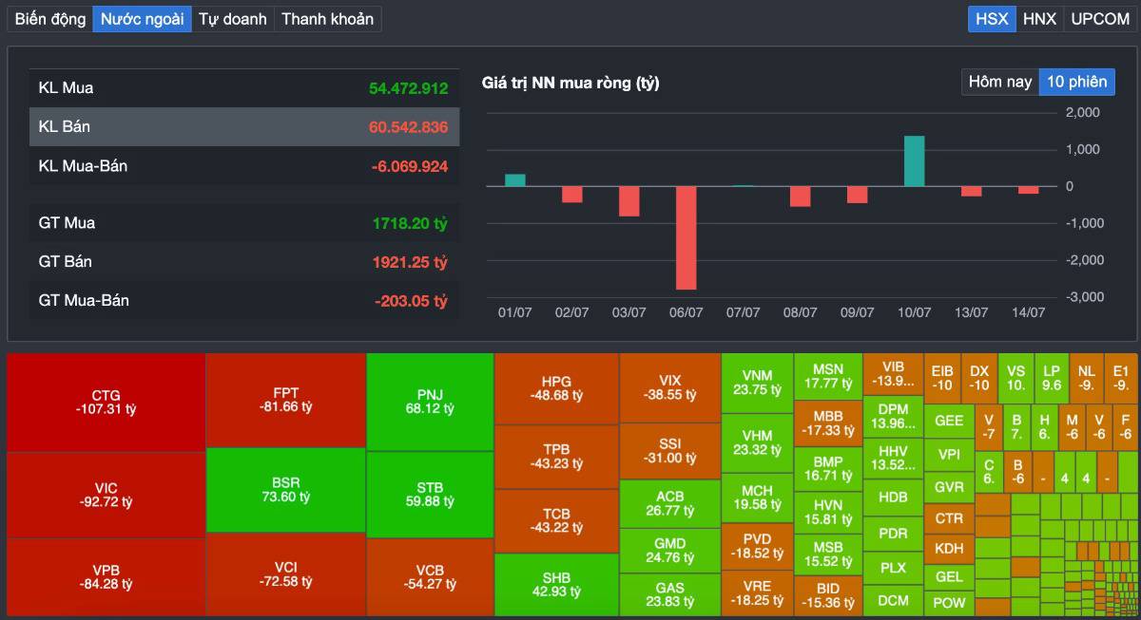Open the DPM treemap cell
1141x620 pixels.
[x=893, y=417]
